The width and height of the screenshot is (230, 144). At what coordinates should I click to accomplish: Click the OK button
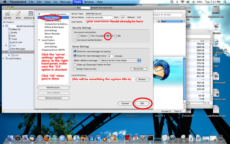click(142, 103)
